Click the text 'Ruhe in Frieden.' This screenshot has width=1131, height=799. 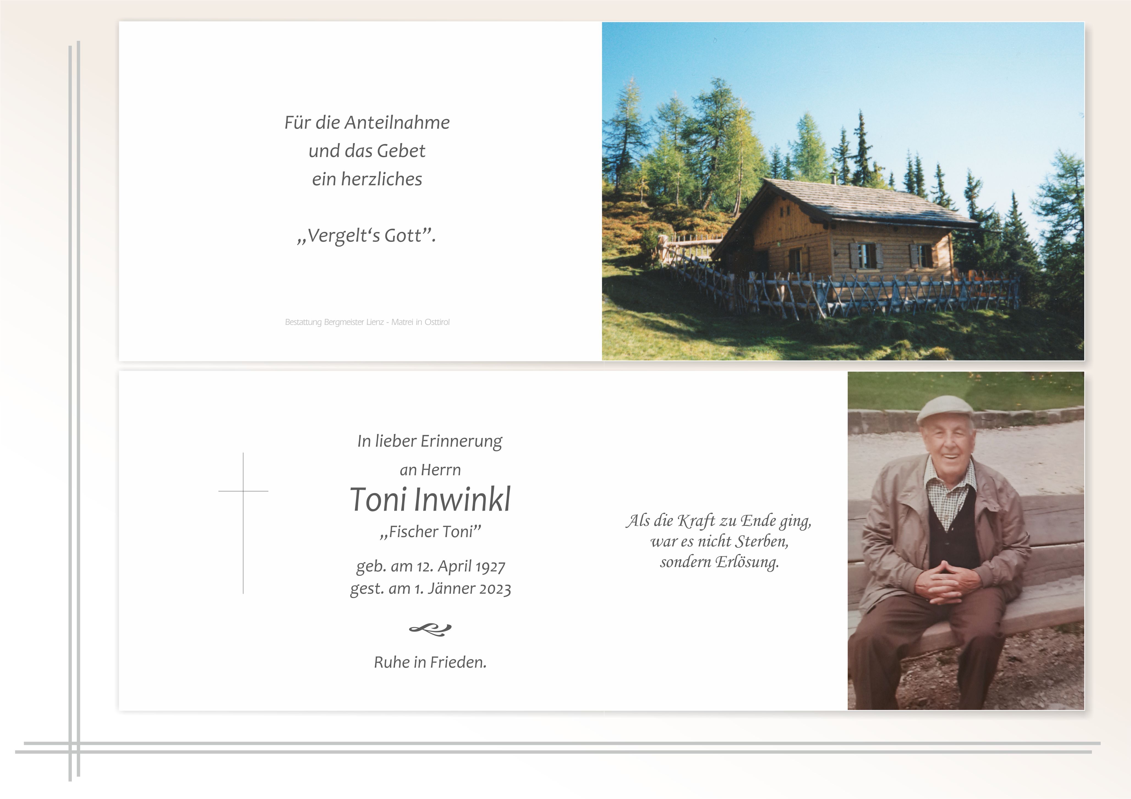point(431,662)
